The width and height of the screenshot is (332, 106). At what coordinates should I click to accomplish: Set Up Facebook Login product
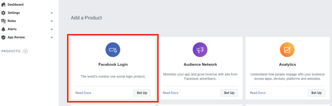point(142,93)
